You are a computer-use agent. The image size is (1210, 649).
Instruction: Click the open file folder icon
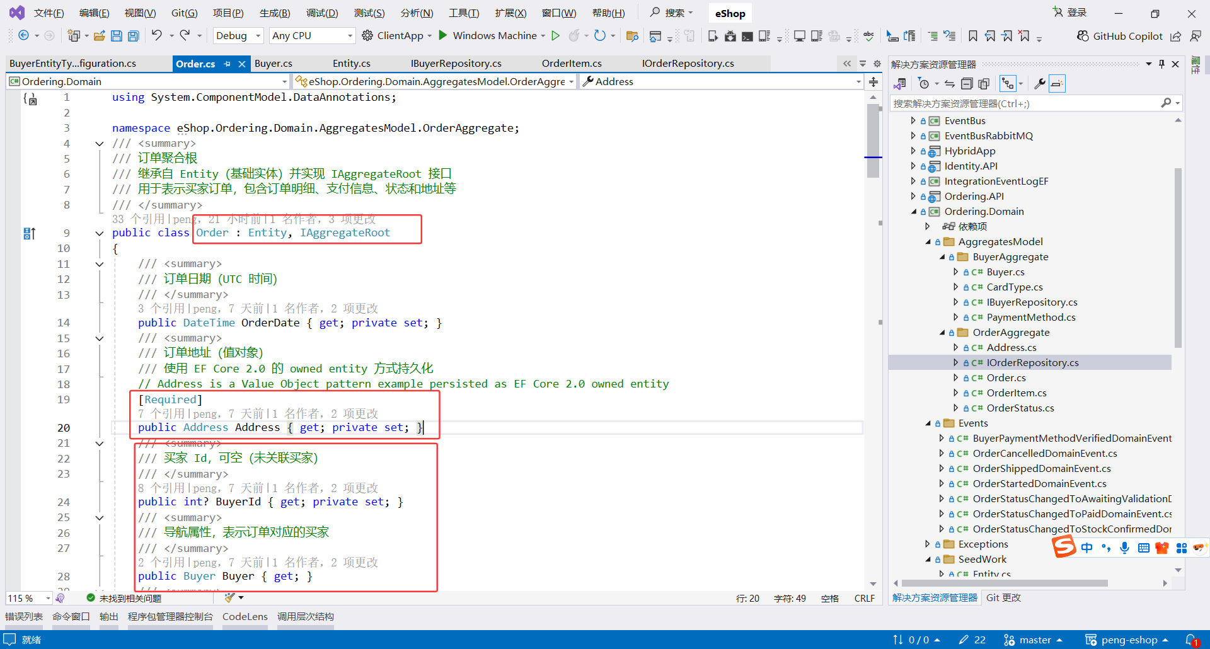[99, 36]
